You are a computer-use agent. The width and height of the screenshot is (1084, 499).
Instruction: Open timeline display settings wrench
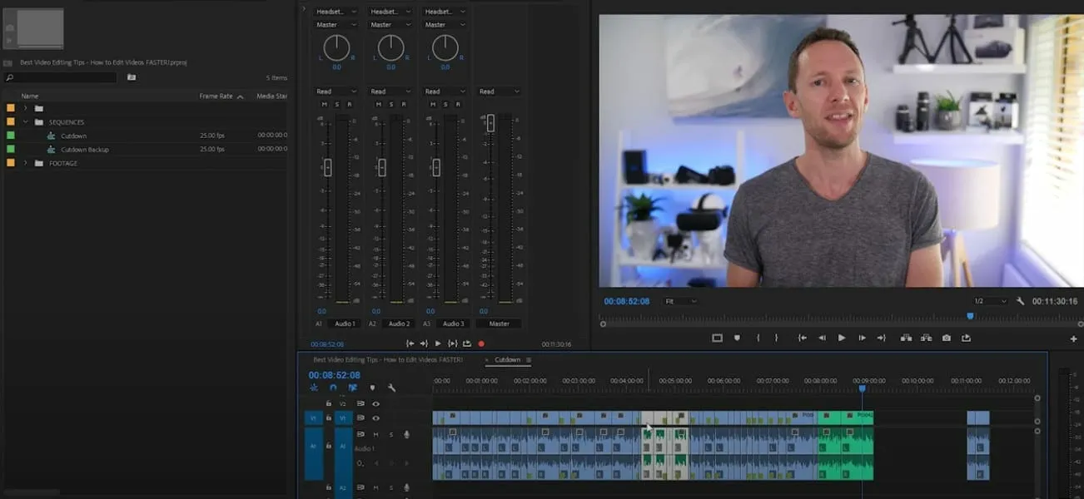[392, 388]
